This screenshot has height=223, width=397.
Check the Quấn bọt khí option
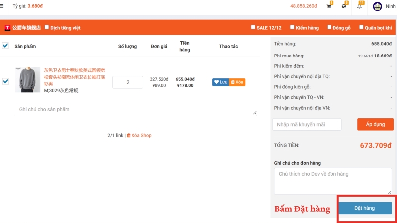click(361, 27)
